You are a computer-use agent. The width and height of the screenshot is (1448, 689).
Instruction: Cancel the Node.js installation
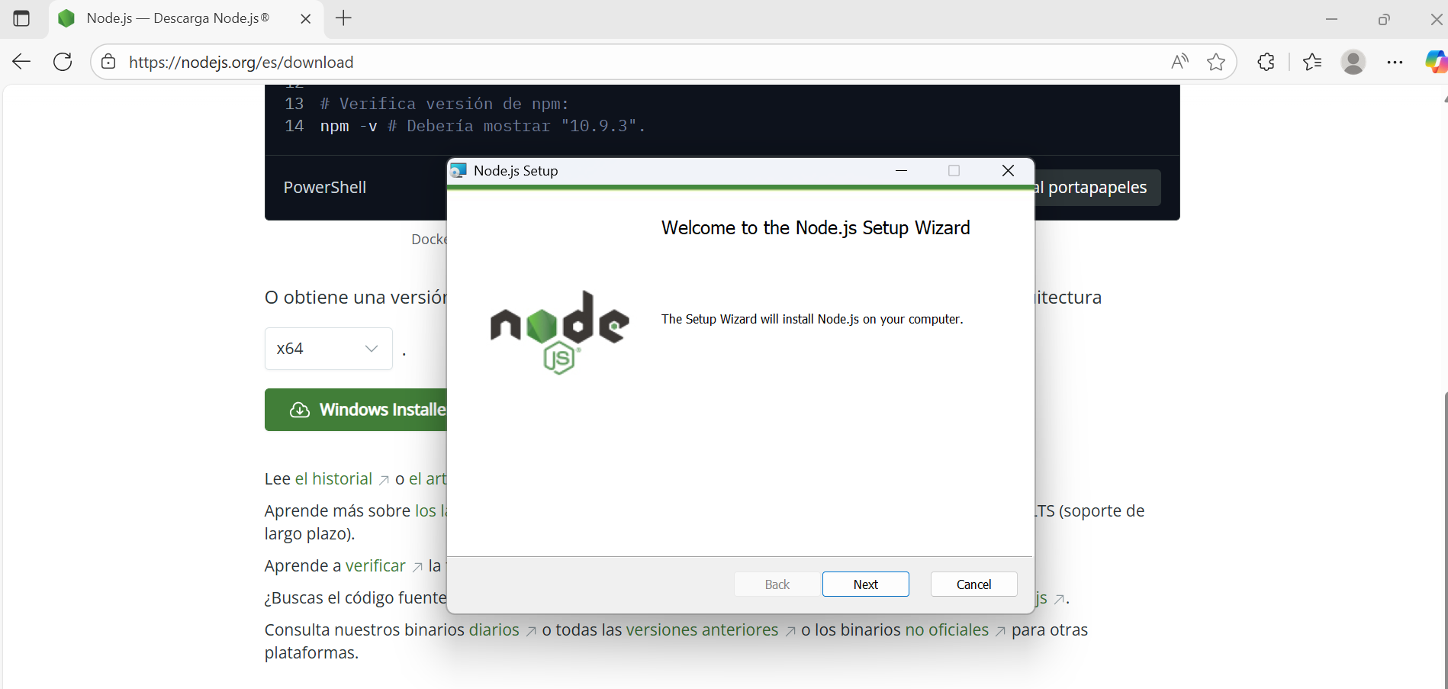(973, 584)
